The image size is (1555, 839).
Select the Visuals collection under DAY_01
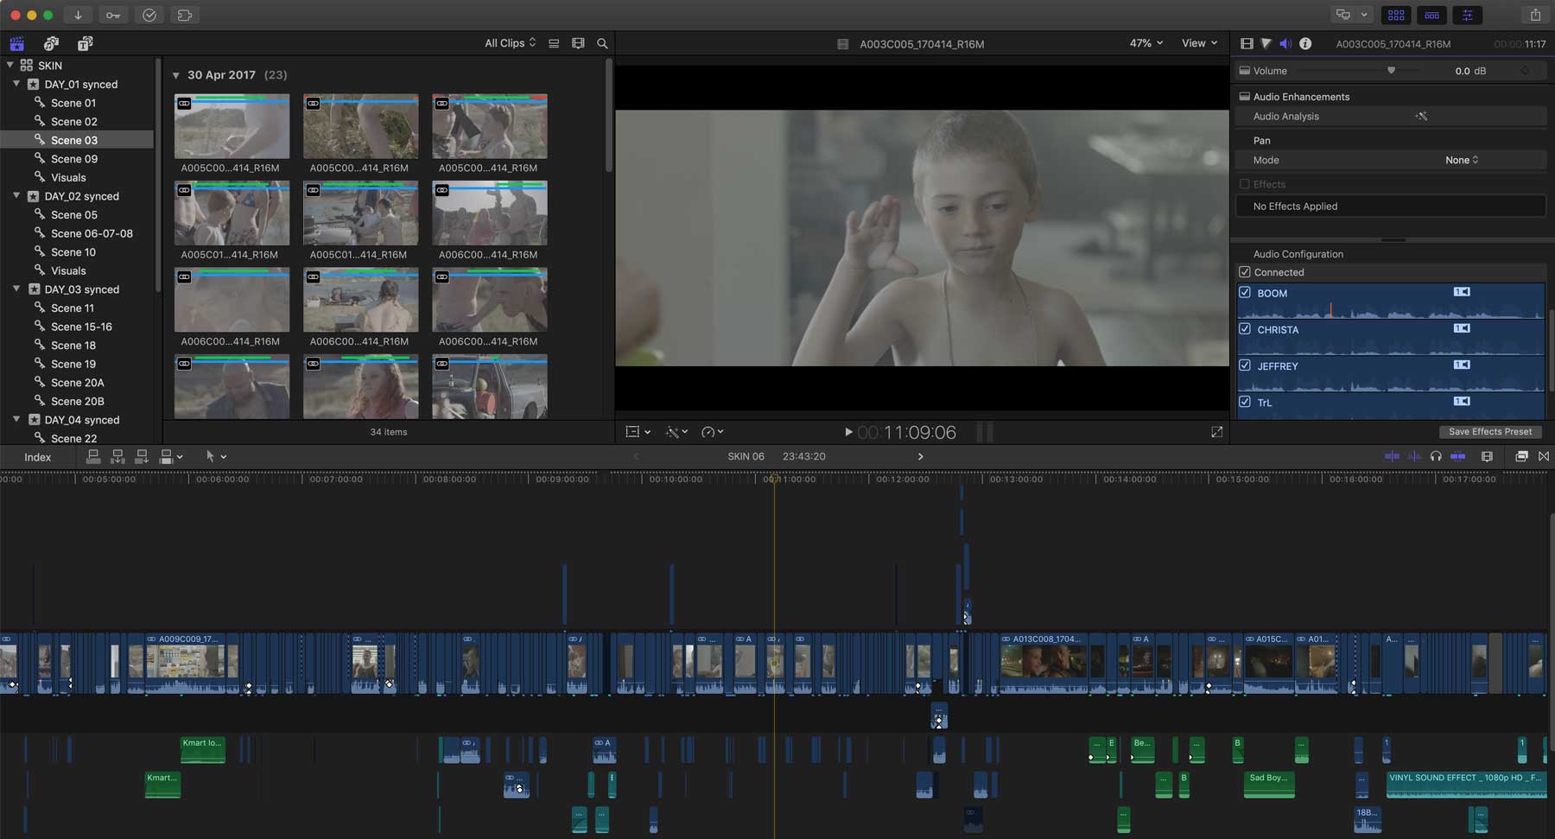pos(68,177)
